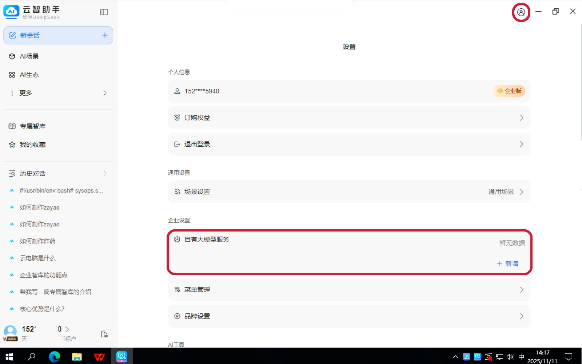Click the person icon beside 152****5940

pos(177,91)
